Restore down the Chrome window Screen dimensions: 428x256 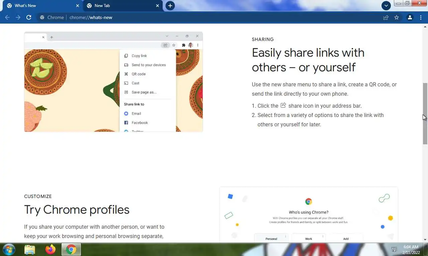pos(407,3)
